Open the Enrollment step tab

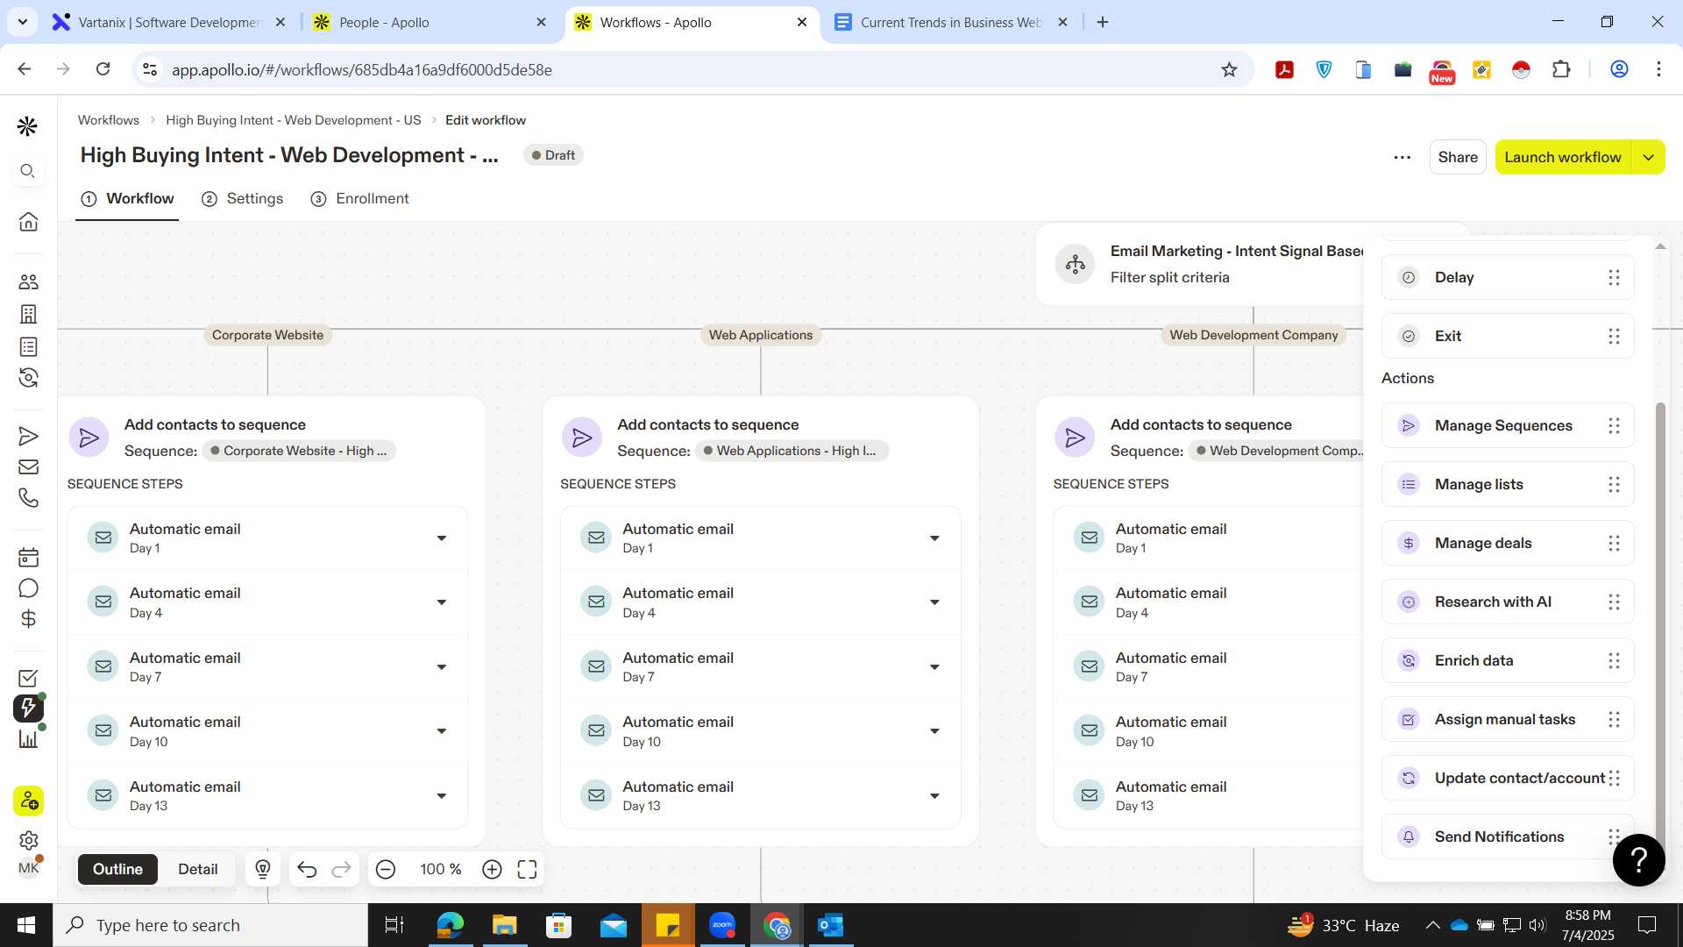coord(360,198)
